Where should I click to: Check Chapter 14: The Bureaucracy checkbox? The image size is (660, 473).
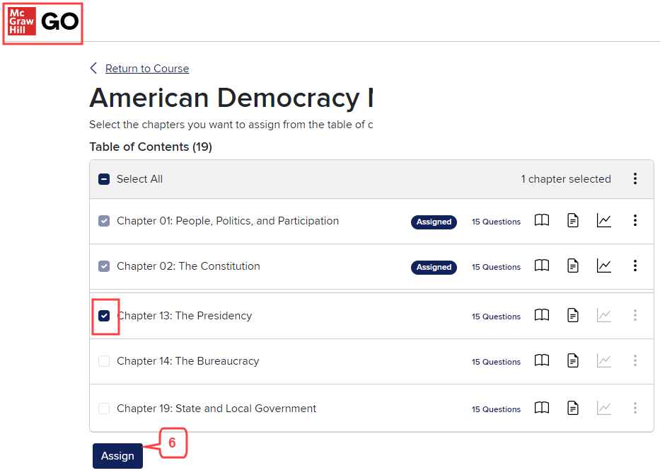pyautogui.click(x=104, y=361)
